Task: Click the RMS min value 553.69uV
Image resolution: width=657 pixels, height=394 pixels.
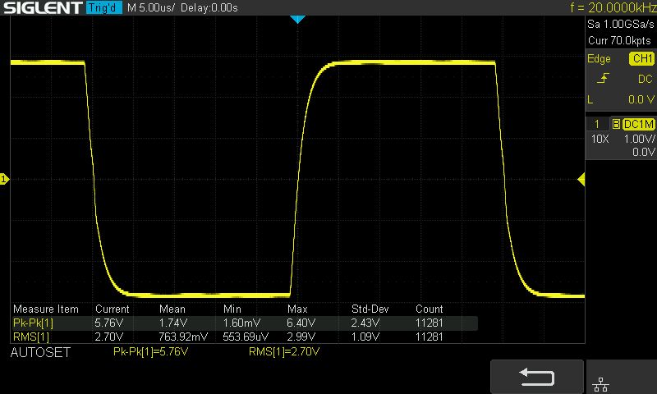Action: tap(246, 337)
